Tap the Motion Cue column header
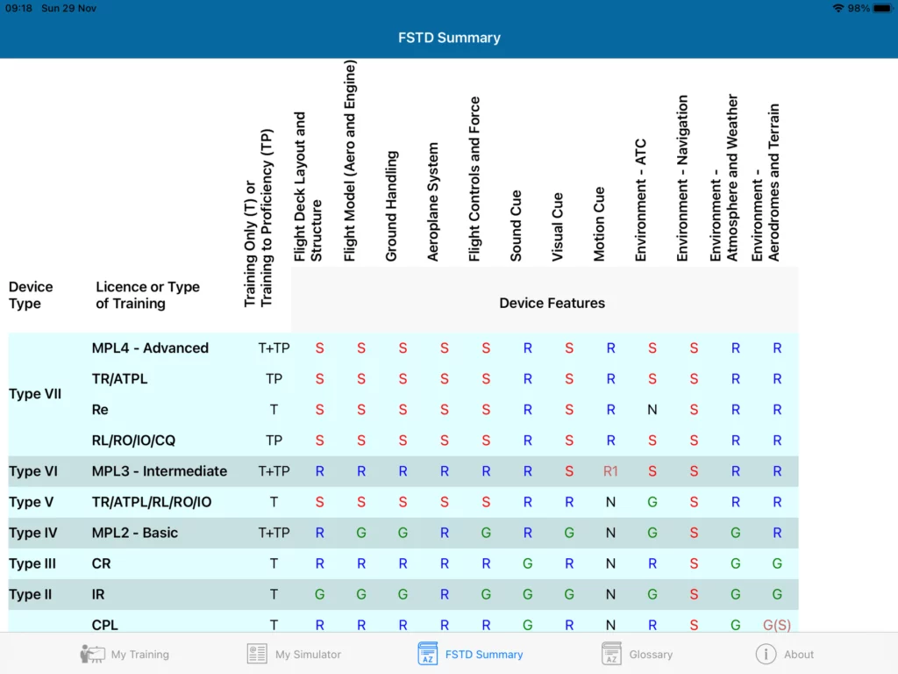 600,224
